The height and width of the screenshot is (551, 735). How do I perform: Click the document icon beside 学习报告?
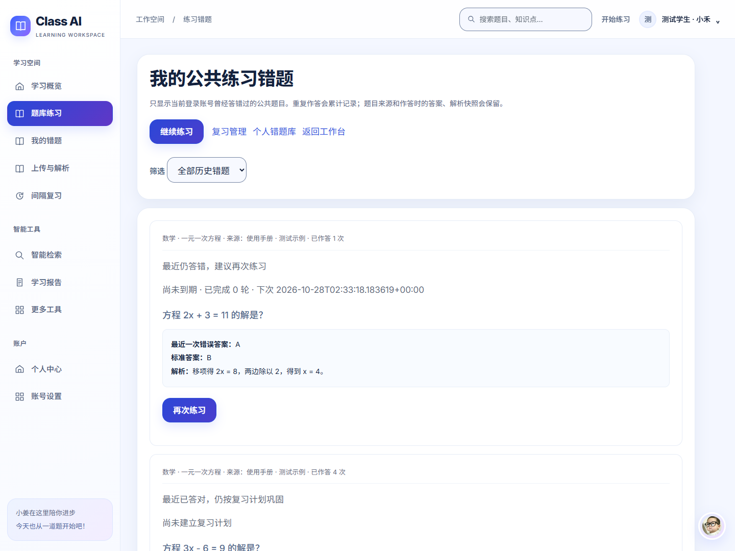[19, 282]
